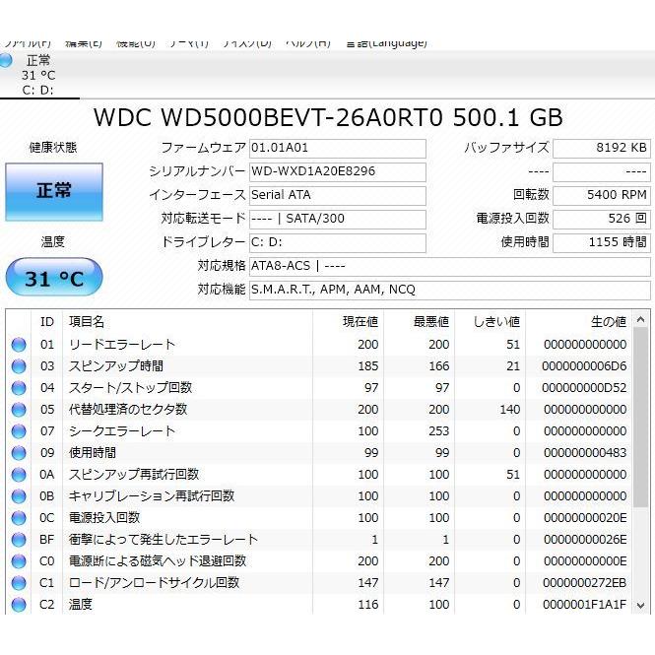Select row スピンアップ再試行回数
655x655 pixels.
tap(319, 475)
